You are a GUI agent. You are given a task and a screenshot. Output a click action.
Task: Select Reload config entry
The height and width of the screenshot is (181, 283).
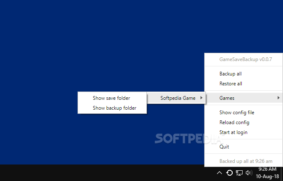coord(244,122)
